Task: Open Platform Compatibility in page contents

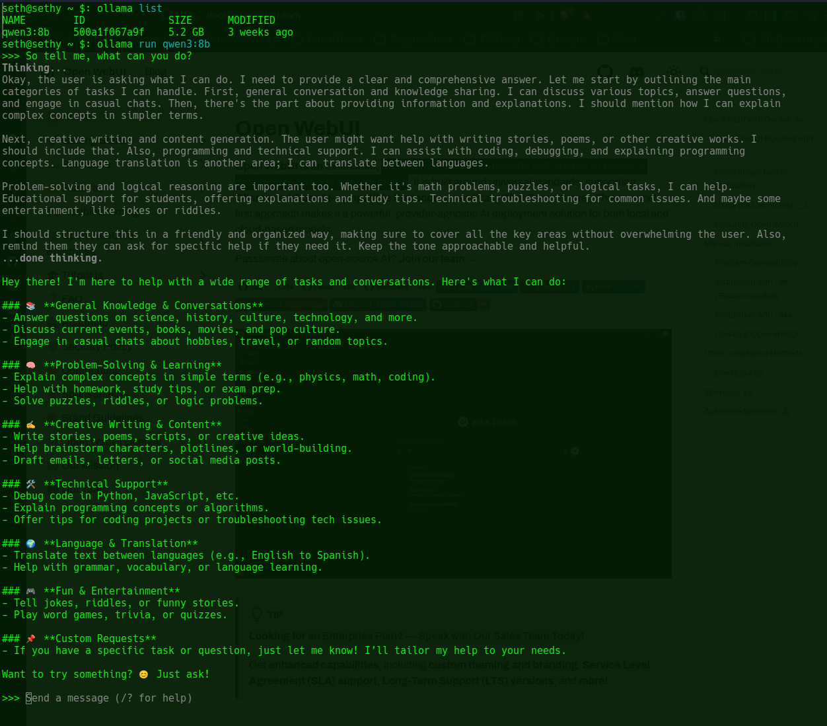Action: click(x=756, y=263)
